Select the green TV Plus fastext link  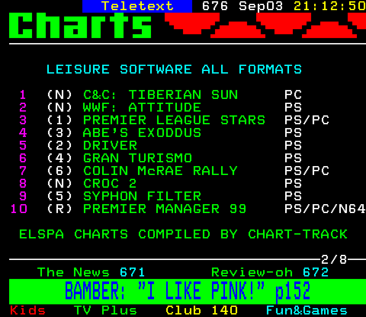pos(105,310)
